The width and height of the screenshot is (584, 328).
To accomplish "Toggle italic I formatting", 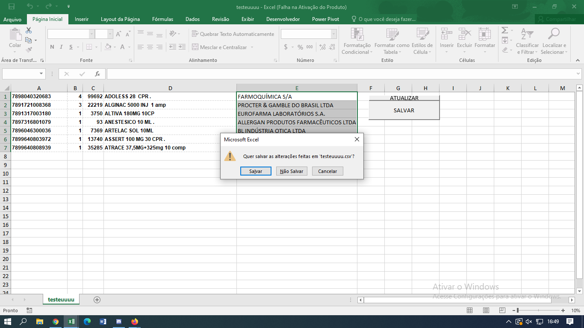I will [x=61, y=47].
